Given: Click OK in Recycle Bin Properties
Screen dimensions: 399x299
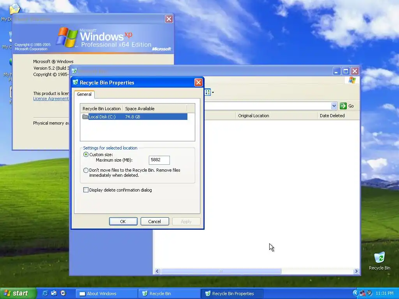Looking at the screenshot, I should (x=123, y=222).
